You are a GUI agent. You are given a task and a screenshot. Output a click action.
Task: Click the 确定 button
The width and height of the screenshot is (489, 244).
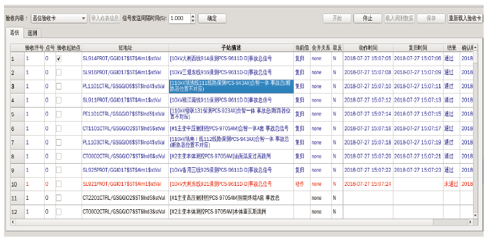[212, 19]
